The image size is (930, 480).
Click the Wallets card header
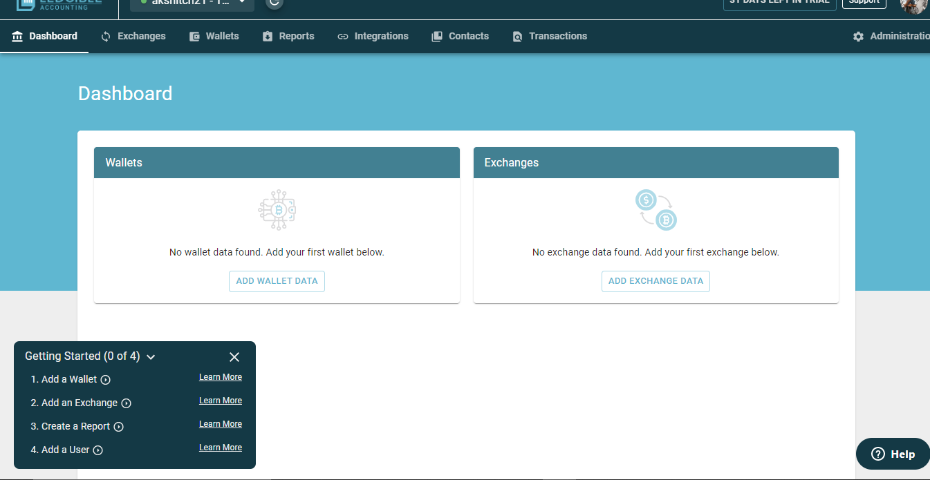[x=277, y=163]
